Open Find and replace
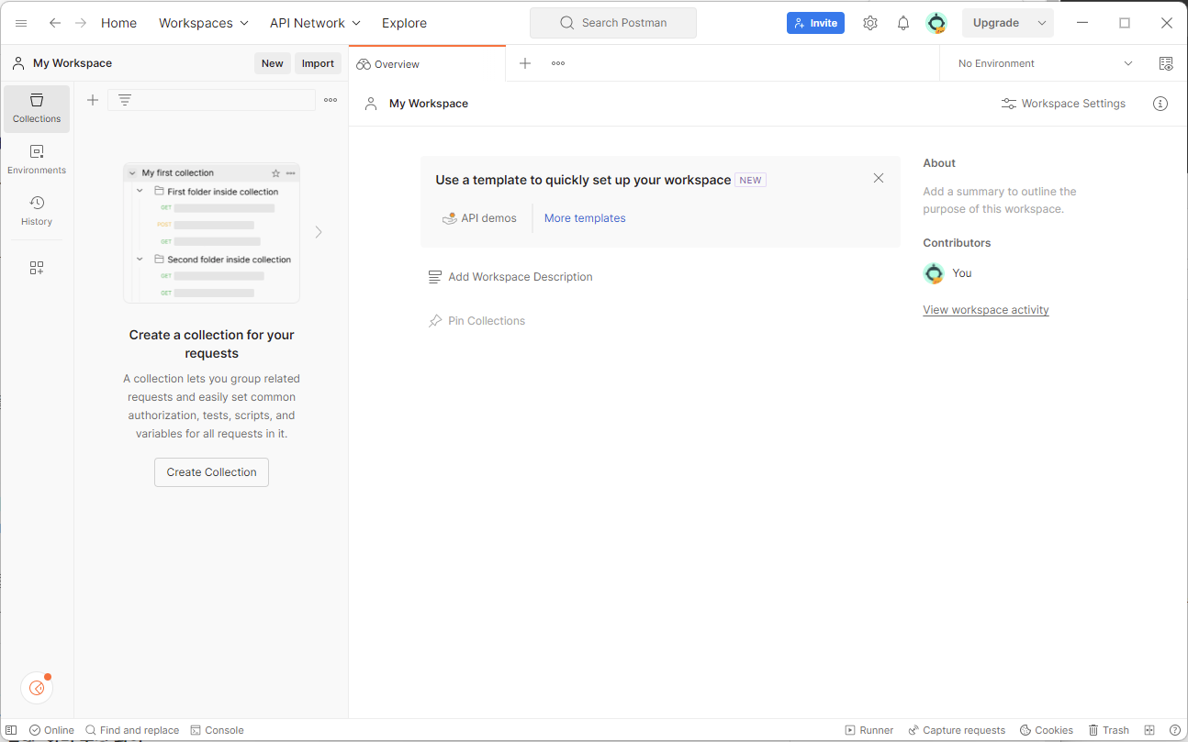This screenshot has height=742, width=1188. click(x=132, y=730)
